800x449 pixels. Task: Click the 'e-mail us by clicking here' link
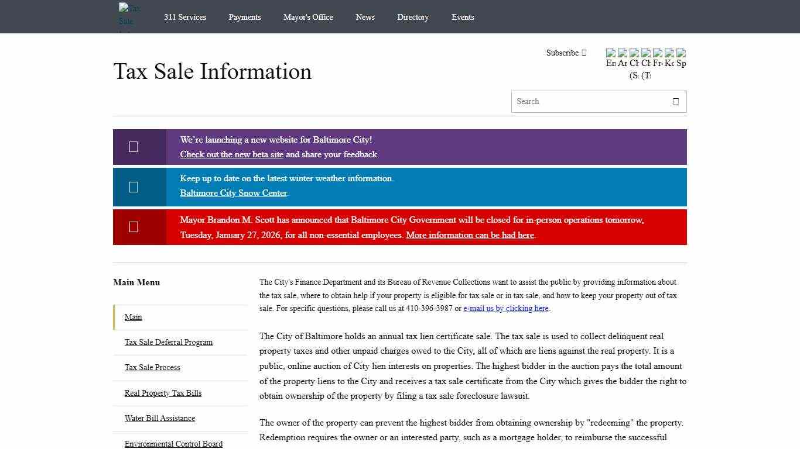[505, 308]
